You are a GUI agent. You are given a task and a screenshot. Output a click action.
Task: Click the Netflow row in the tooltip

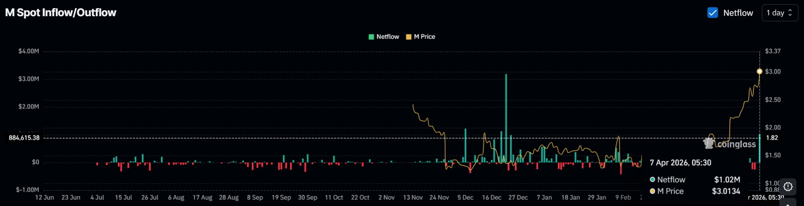pos(671,179)
